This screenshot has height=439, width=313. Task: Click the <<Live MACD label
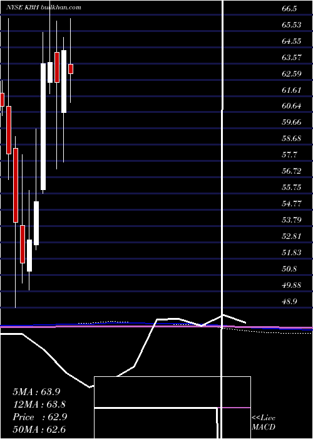[x=264, y=422]
